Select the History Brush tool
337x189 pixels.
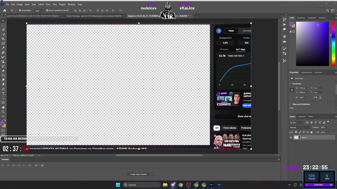[3, 66]
